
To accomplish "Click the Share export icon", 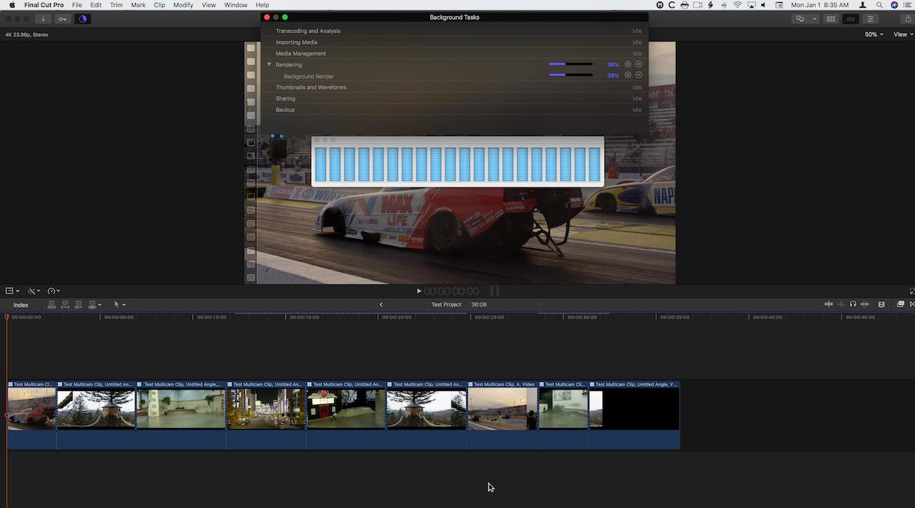I will tap(908, 18).
